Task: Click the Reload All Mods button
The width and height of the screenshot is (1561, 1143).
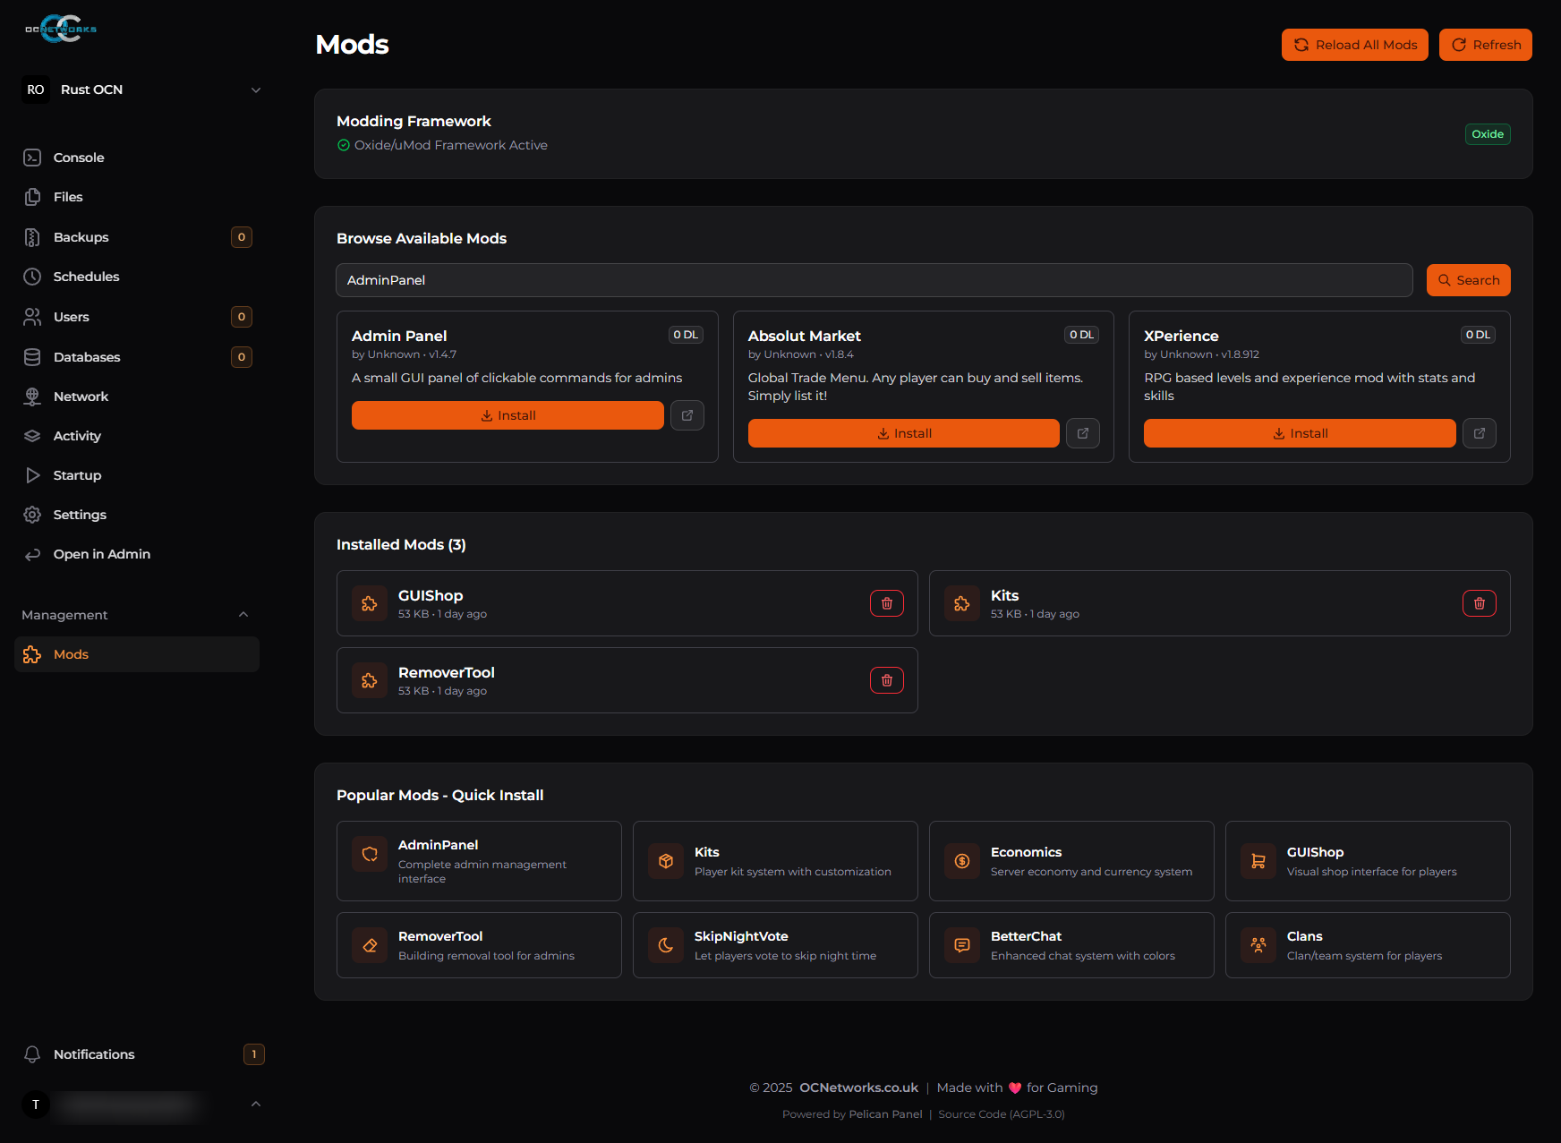Action: click(x=1354, y=44)
